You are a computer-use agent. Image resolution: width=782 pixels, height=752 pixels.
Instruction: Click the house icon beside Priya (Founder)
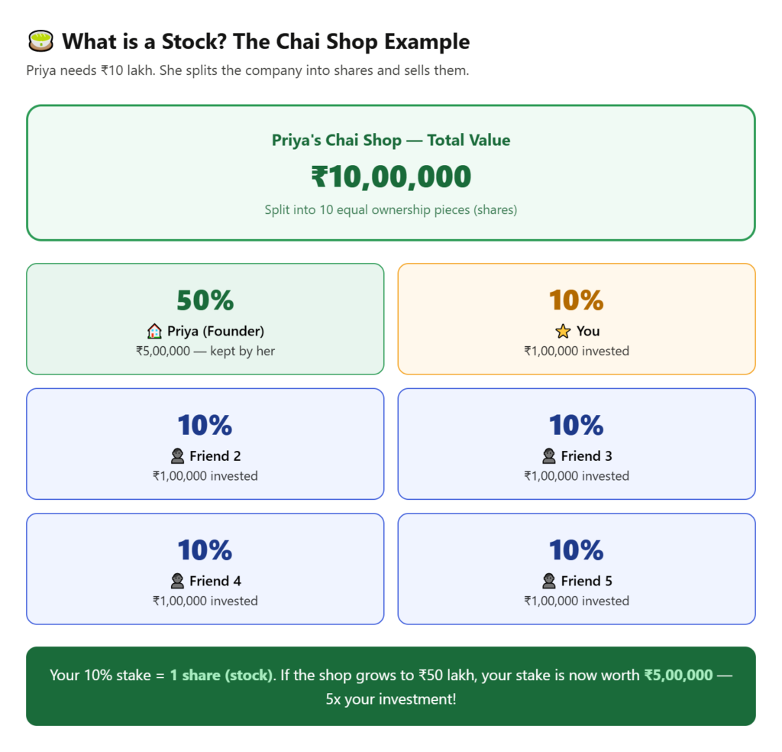(x=154, y=331)
